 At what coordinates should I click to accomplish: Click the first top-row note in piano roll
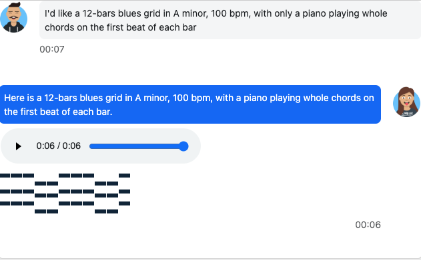point(5,176)
